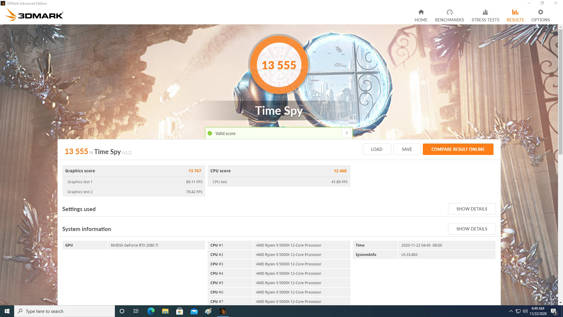The image size is (563, 317).
Task: Select Graphics test 2 row
Action: pyautogui.click(x=134, y=192)
